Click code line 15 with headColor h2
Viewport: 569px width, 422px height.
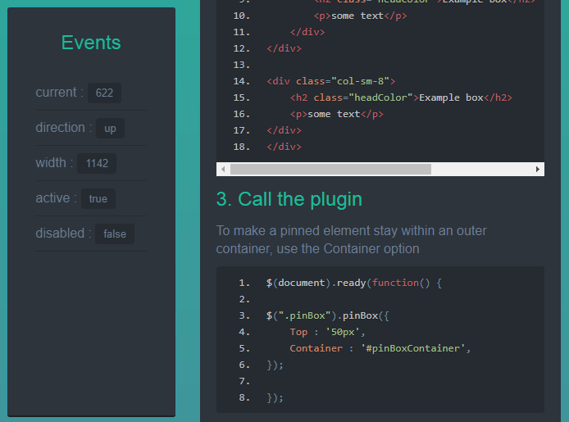pos(401,98)
